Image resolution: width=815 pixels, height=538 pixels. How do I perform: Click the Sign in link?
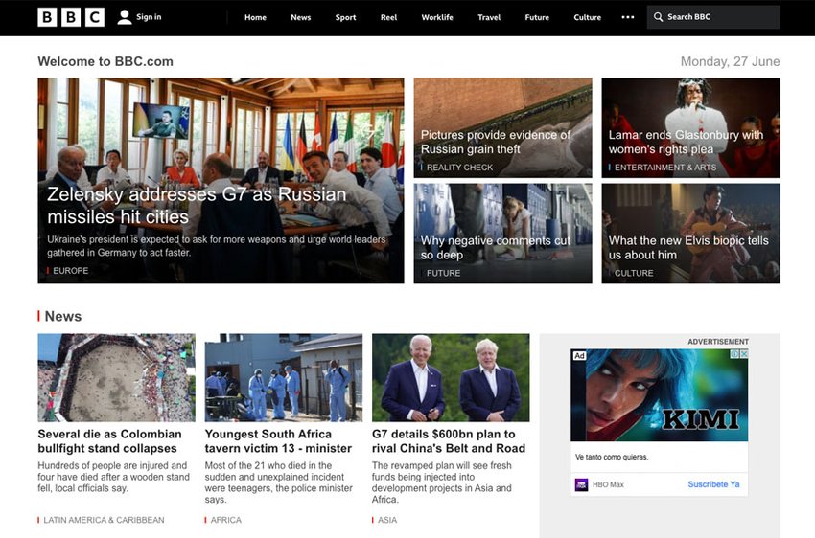149,17
